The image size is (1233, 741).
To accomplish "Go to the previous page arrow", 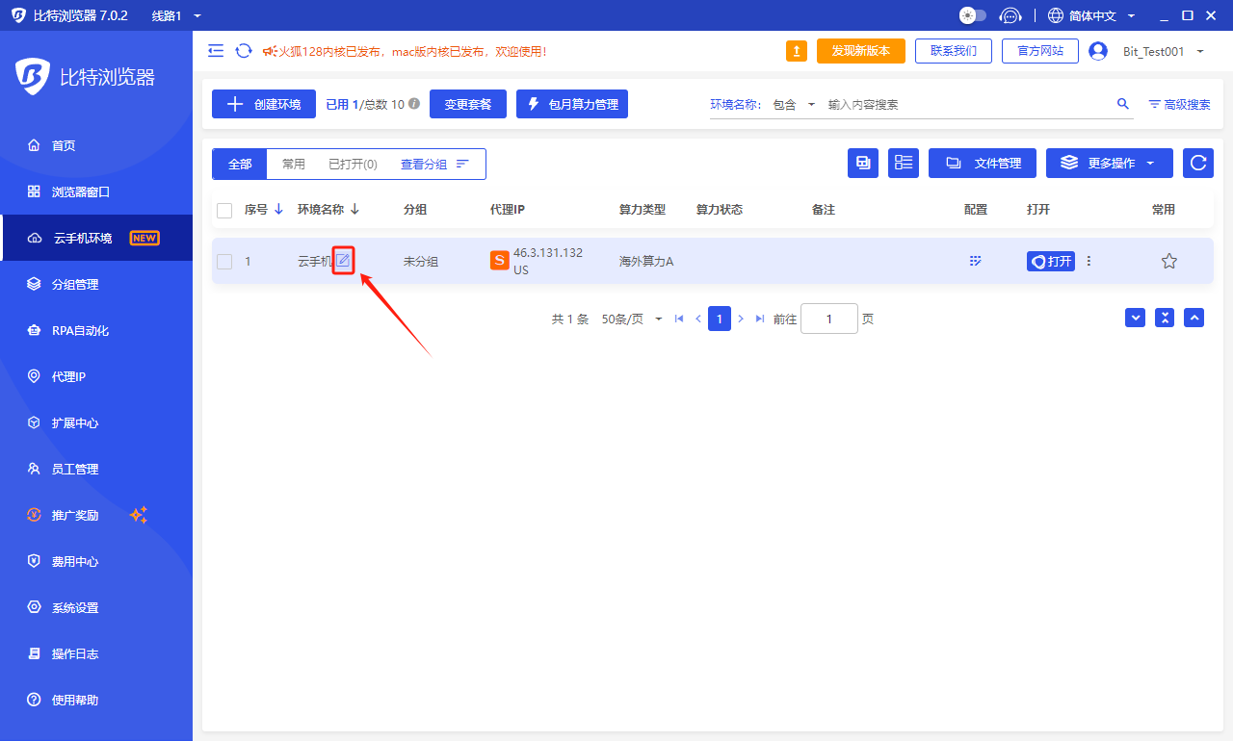I will 698,319.
